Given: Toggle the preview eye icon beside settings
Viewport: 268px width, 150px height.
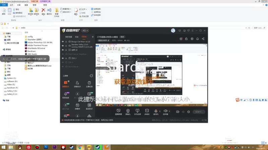Looking at the screenshot, I should pos(183,112).
